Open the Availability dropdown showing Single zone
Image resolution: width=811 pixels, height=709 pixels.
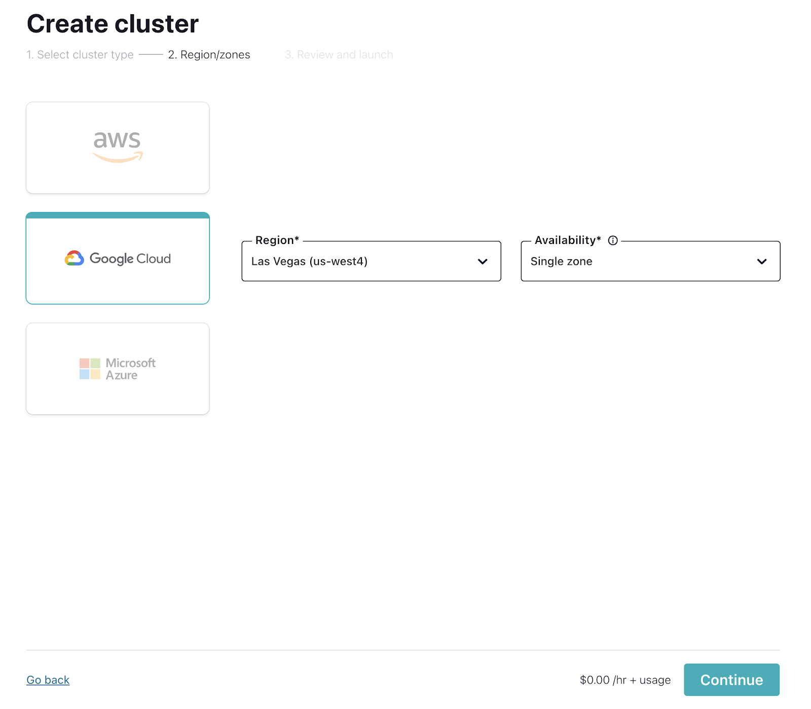coord(650,261)
